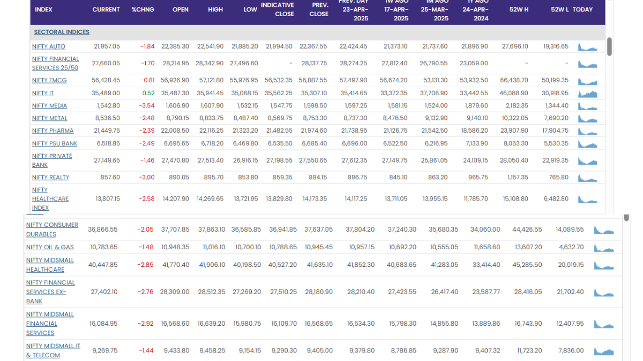643x361 pixels.
Task: Select NIFTY MIDSMALL IT & TELECOM current 9,269.75
Action: point(105,351)
